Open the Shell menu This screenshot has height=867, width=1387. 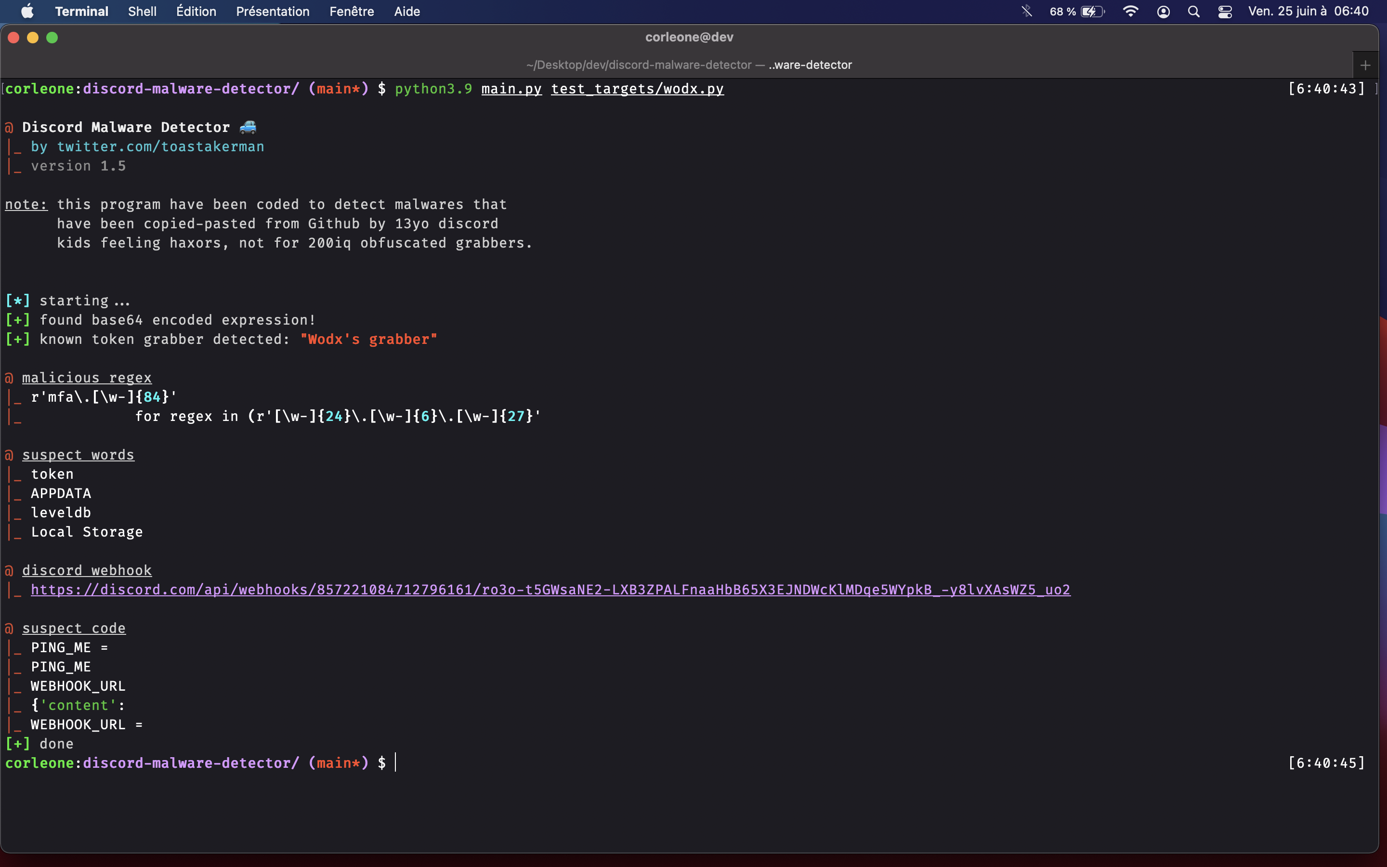pos(142,12)
